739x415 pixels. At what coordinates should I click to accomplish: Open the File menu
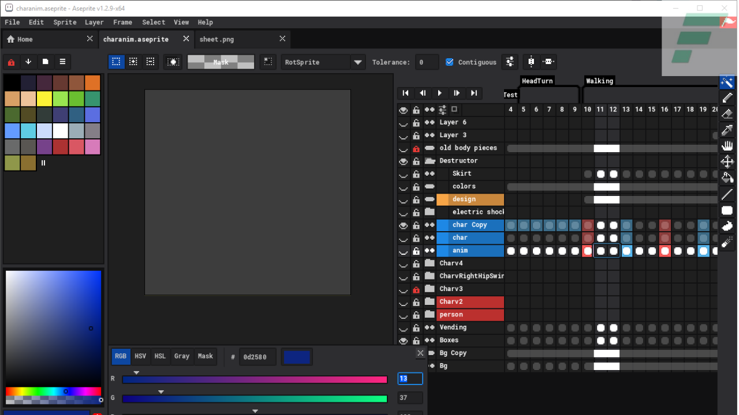(12, 22)
